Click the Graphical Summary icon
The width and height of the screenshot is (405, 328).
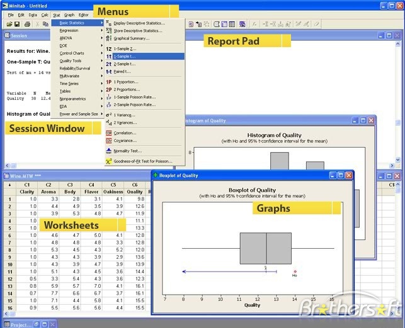tap(109, 38)
